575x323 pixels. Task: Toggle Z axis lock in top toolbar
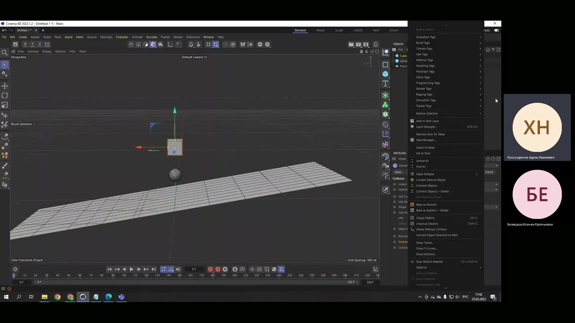click(40, 44)
